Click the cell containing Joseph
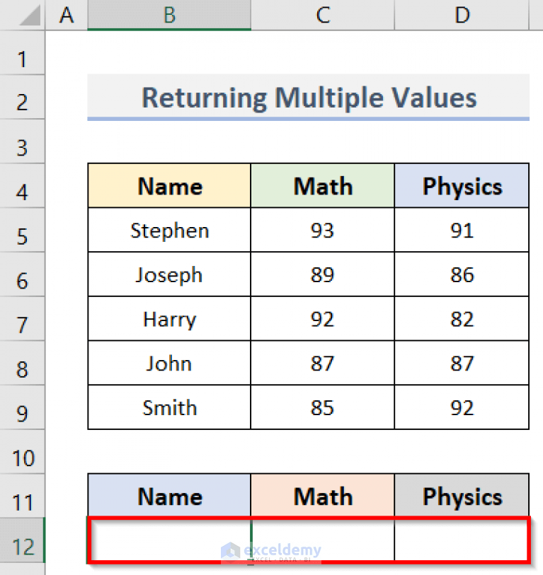Screen dimensions: 543x575 click(168, 274)
